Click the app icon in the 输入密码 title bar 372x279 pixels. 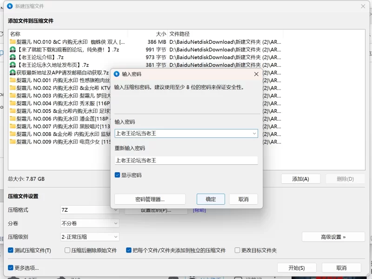pos(116,74)
